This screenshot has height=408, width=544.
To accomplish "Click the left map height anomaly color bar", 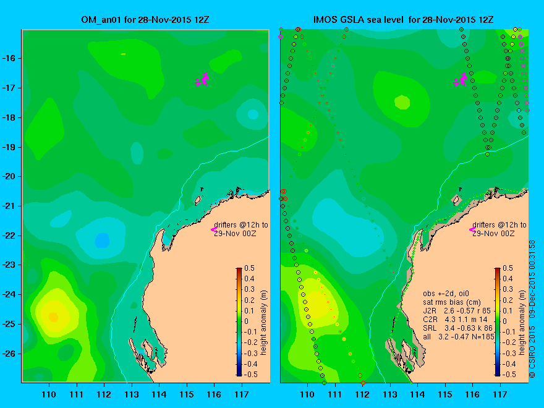I will [x=239, y=321].
